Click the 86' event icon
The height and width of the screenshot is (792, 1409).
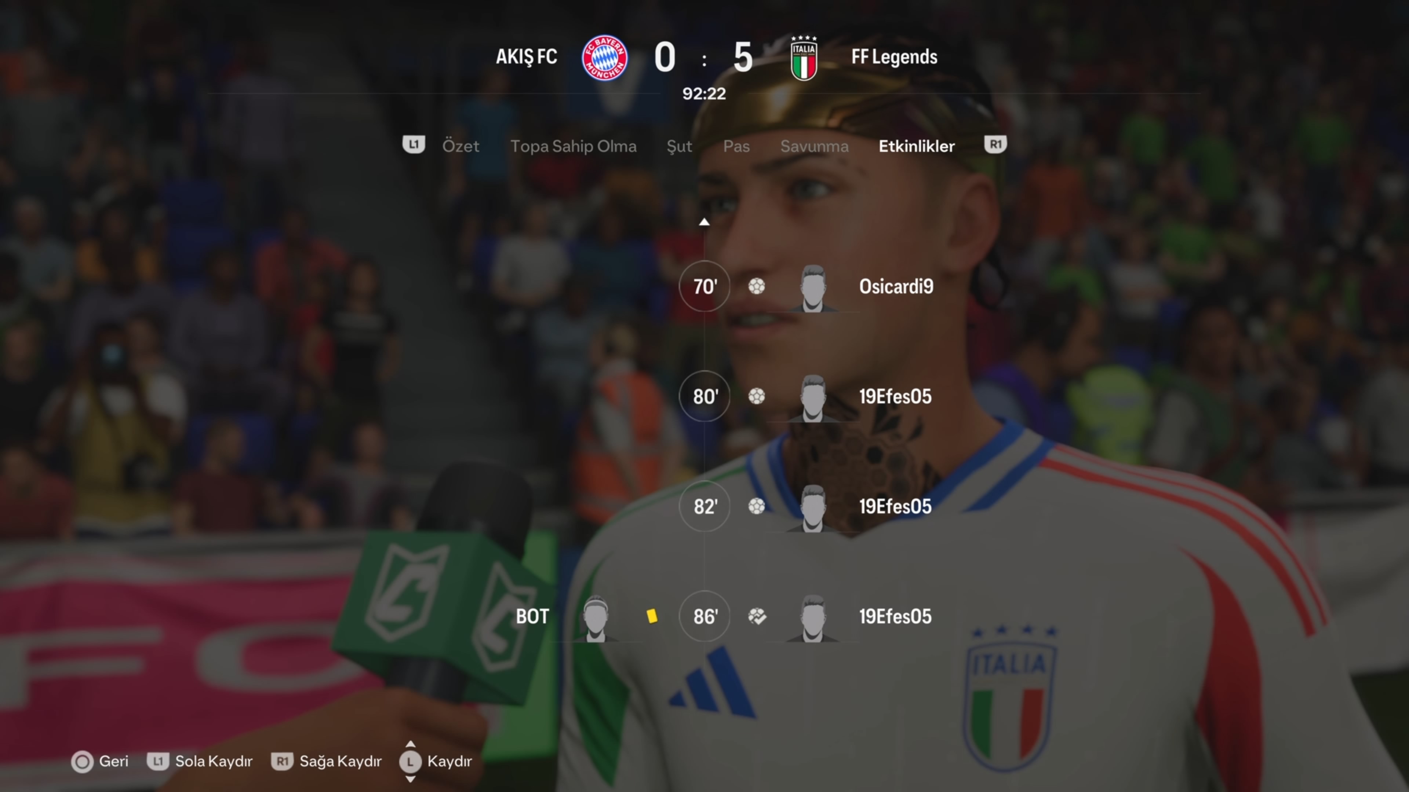[x=757, y=616]
